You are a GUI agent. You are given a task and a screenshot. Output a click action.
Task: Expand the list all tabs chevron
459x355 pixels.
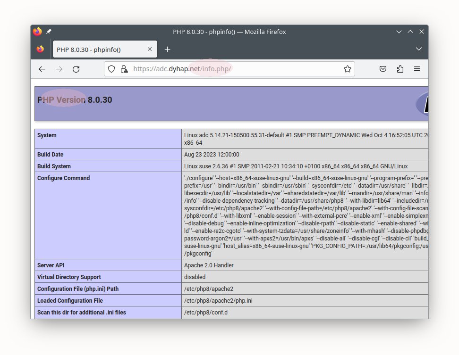pos(418,49)
